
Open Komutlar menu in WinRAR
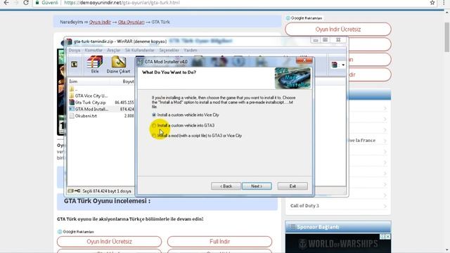tap(94, 50)
